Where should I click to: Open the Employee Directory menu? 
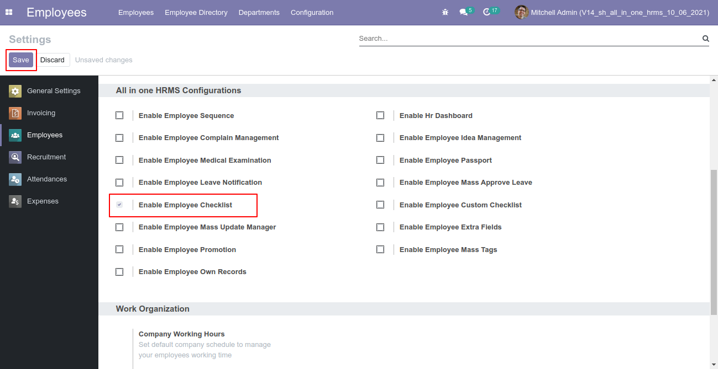(196, 12)
